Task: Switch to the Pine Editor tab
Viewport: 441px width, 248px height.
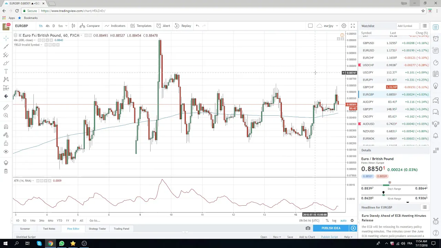Action: [73, 229]
